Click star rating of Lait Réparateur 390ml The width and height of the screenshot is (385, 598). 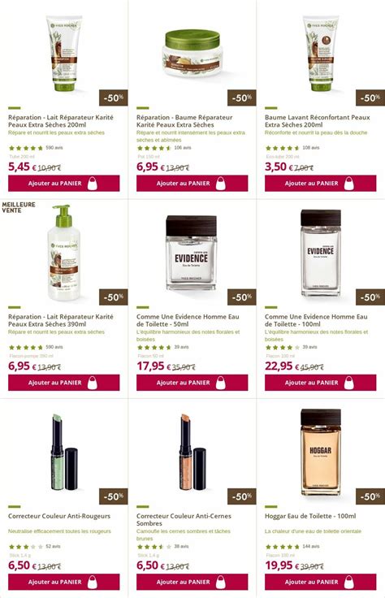coord(26,348)
